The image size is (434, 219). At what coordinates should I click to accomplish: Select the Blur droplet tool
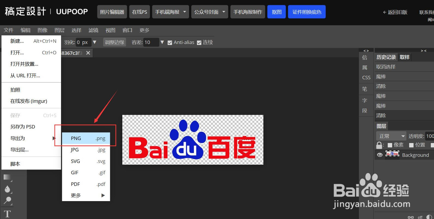(7, 189)
